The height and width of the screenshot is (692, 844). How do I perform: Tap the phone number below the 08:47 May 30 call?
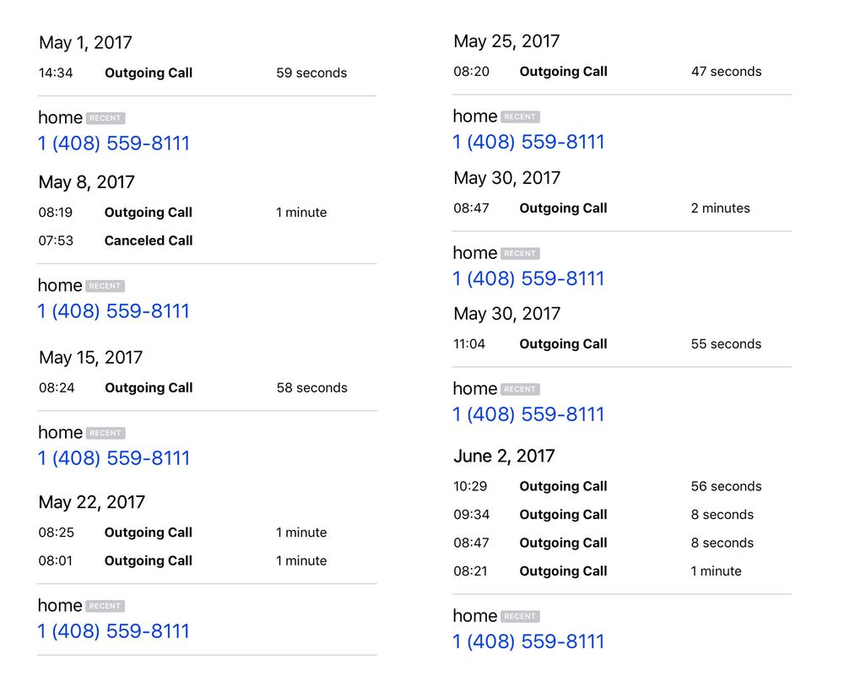528,278
